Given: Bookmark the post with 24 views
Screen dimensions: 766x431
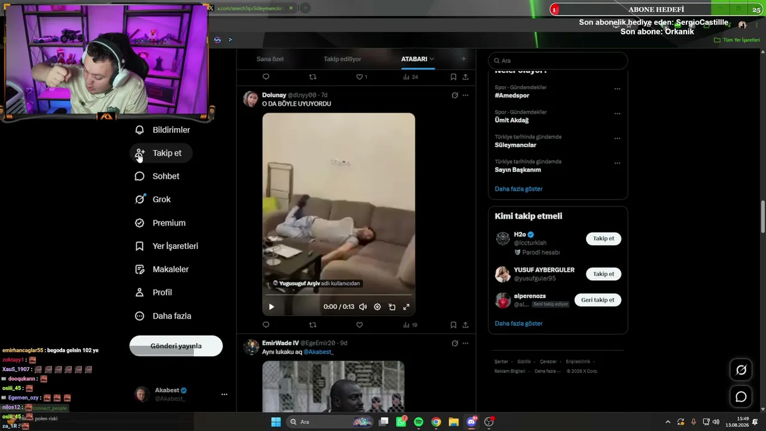Looking at the screenshot, I should click(x=453, y=77).
